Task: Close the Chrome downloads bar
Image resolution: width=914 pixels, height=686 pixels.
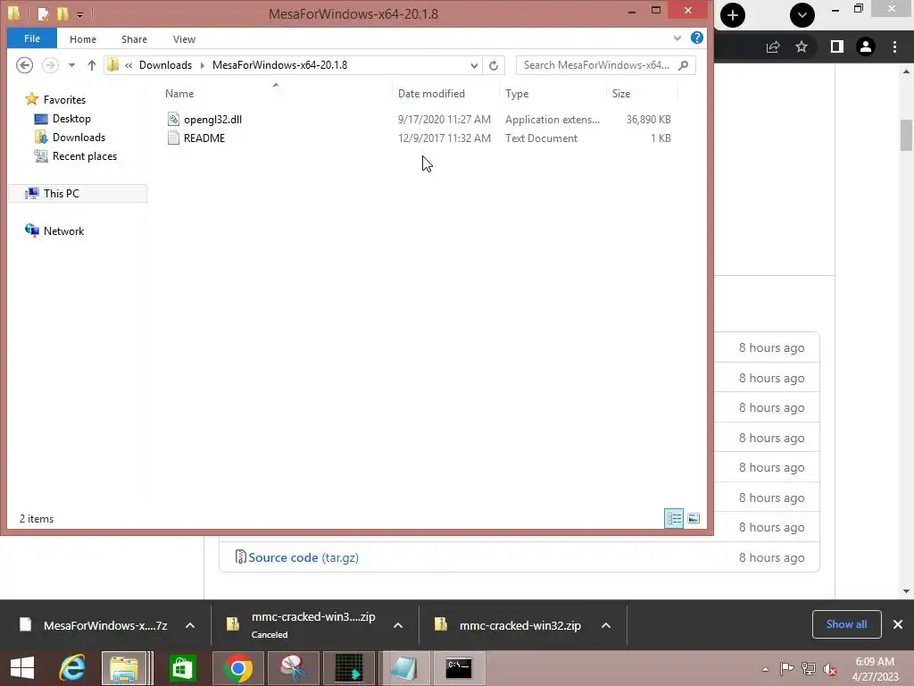Action: 898,624
